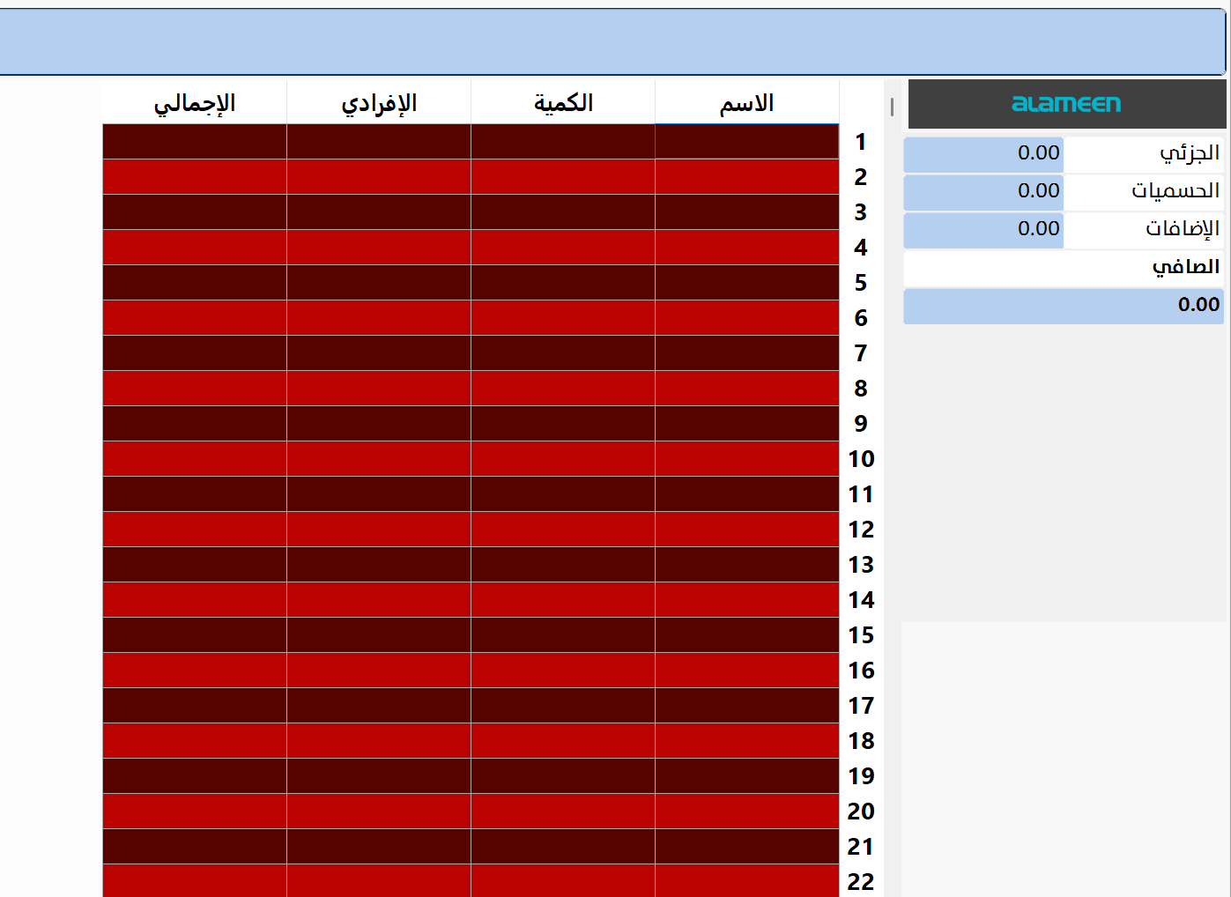
Task: Click the unit price cell in row 3
Action: coord(377,211)
